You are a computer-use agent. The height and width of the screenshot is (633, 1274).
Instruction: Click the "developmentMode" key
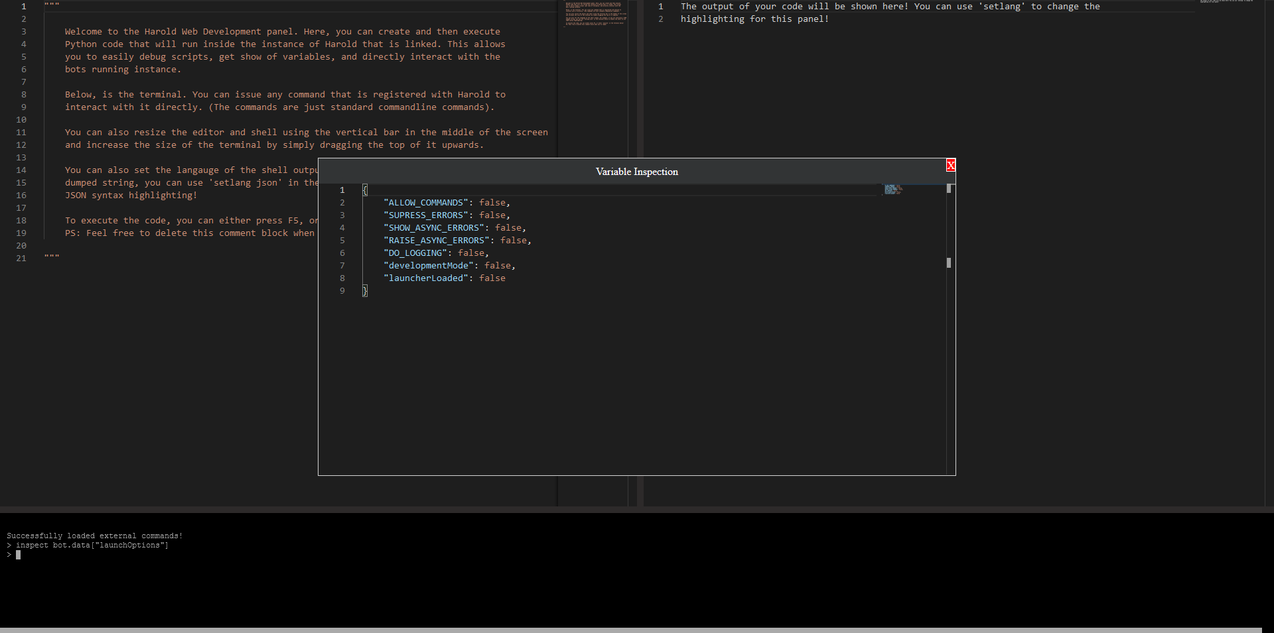(x=429, y=266)
